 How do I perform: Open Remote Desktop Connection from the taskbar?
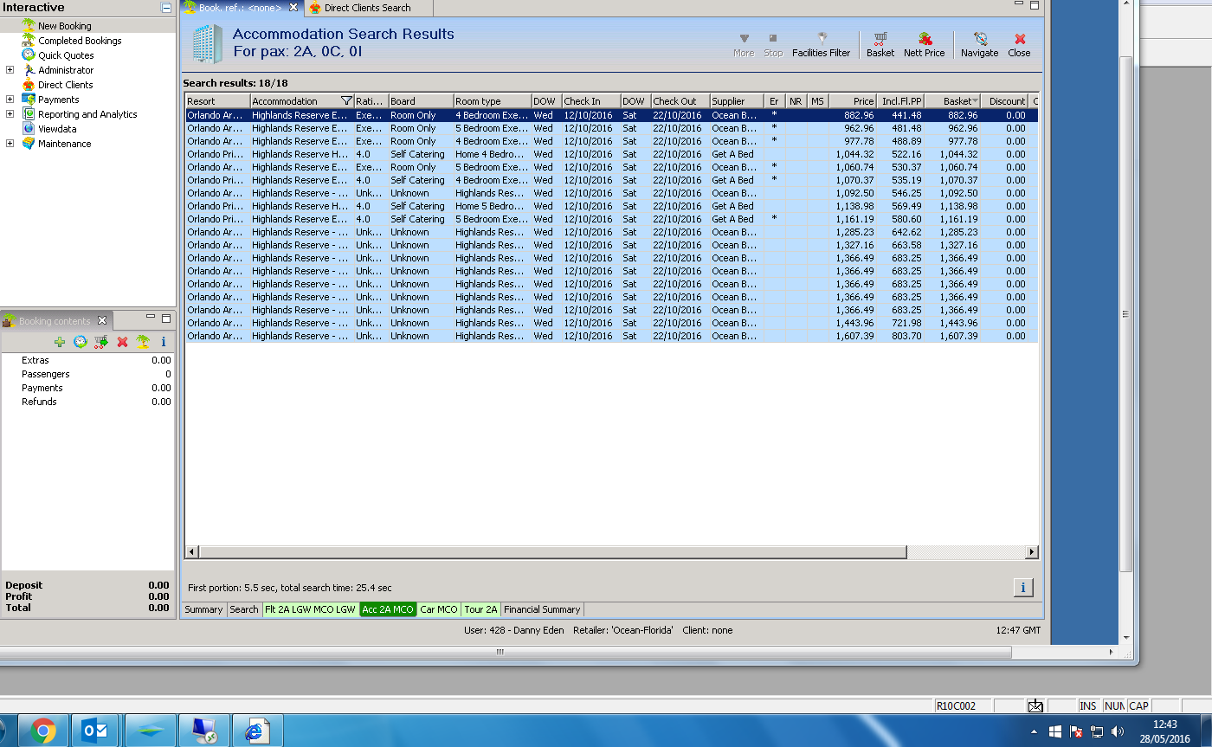tap(204, 731)
